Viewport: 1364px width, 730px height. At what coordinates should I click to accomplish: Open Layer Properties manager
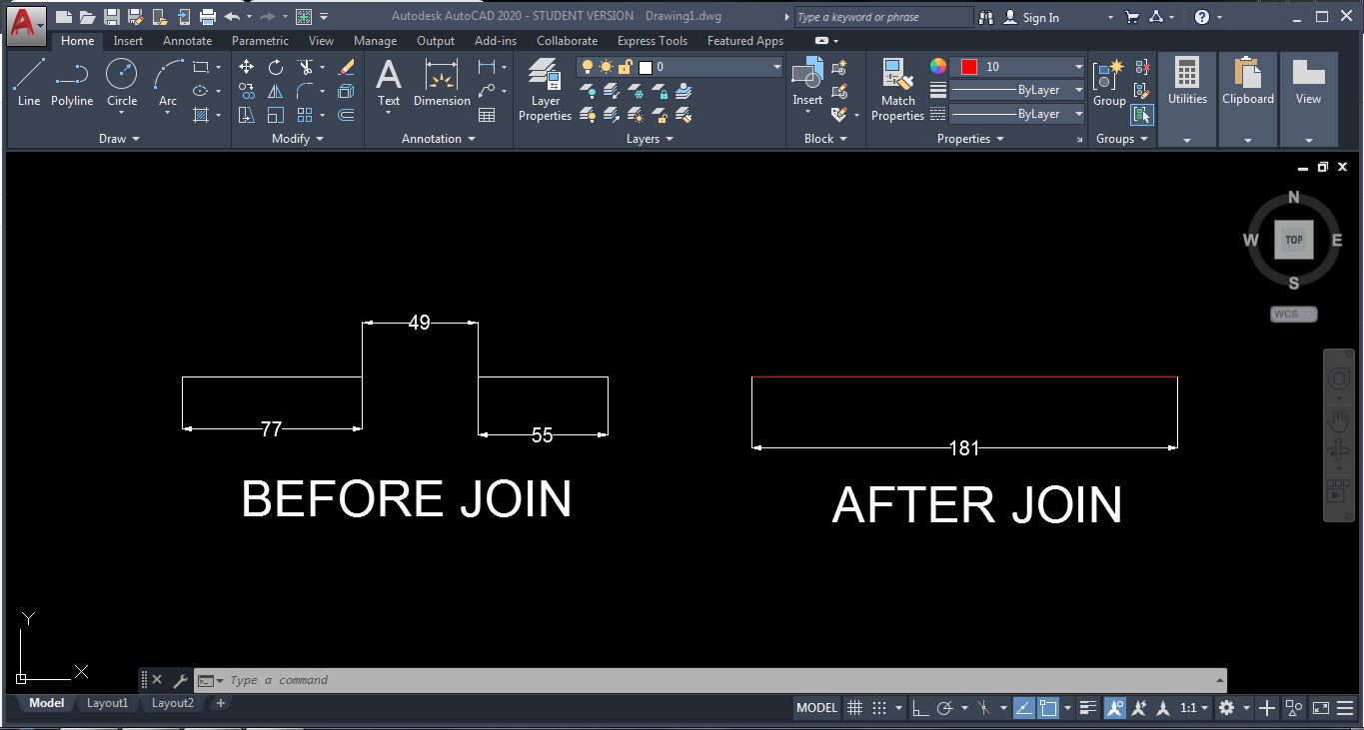544,90
